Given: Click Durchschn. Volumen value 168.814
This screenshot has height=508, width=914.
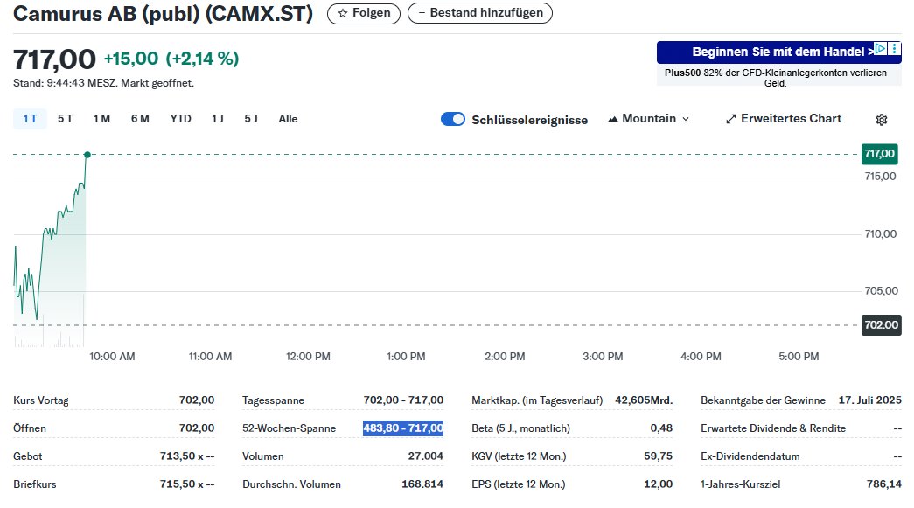Looking at the screenshot, I should pyautogui.click(x=422, y=484).
